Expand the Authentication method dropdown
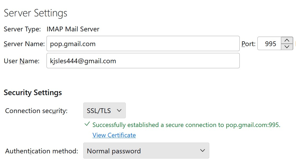Screen dimensions: 296x166 pyautogui.click(x=146, y=151)
